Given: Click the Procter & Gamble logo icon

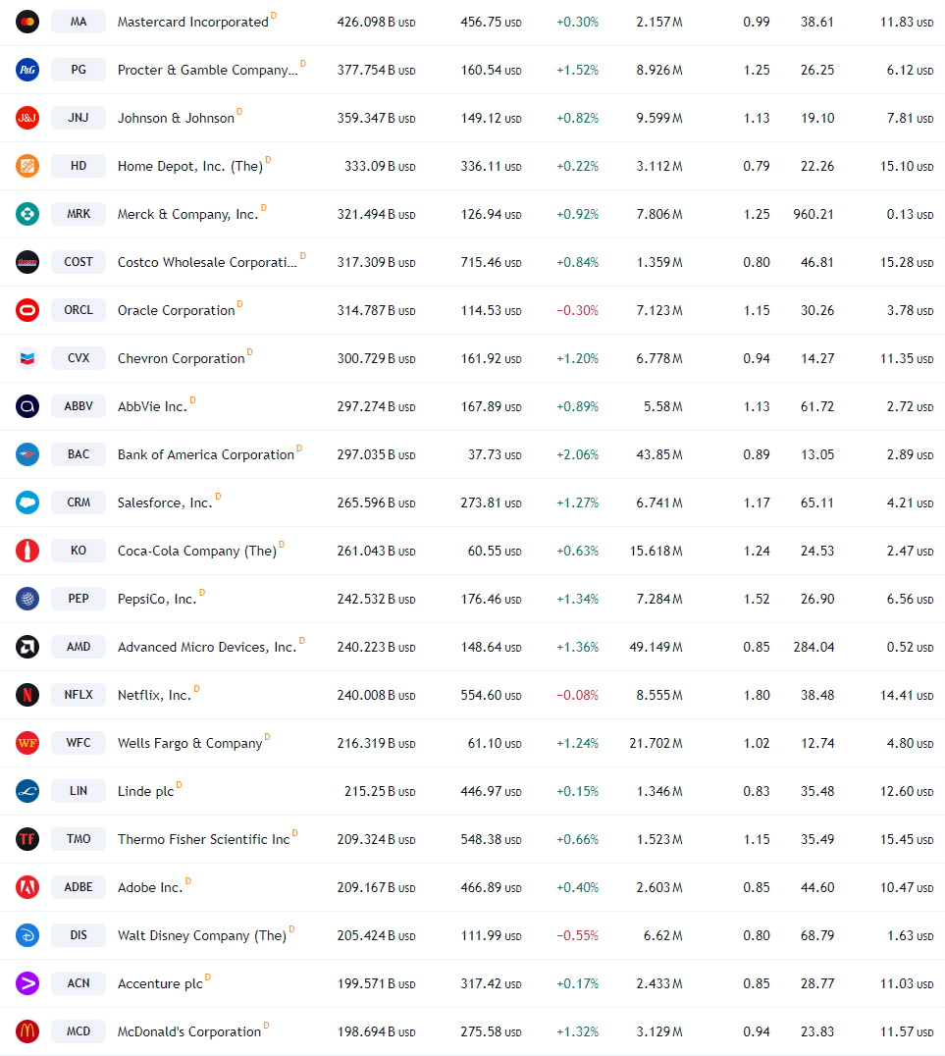Looking at the screenshot, I should pyautogui.click(x=27, y=70).
